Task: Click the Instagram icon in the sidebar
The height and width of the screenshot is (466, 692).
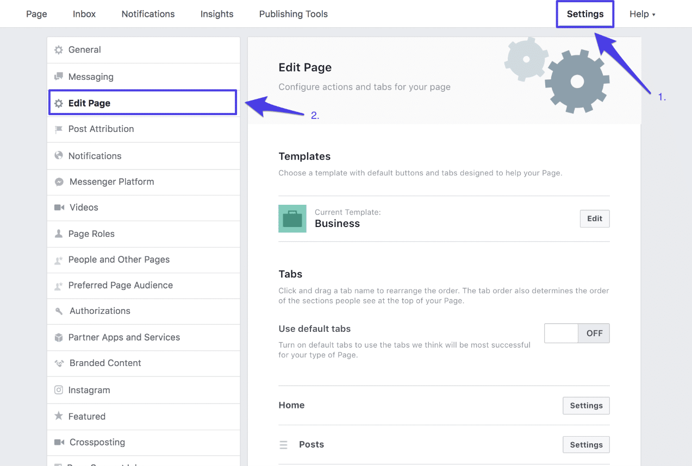Action: pyautogui.click(x=59, y=390)
